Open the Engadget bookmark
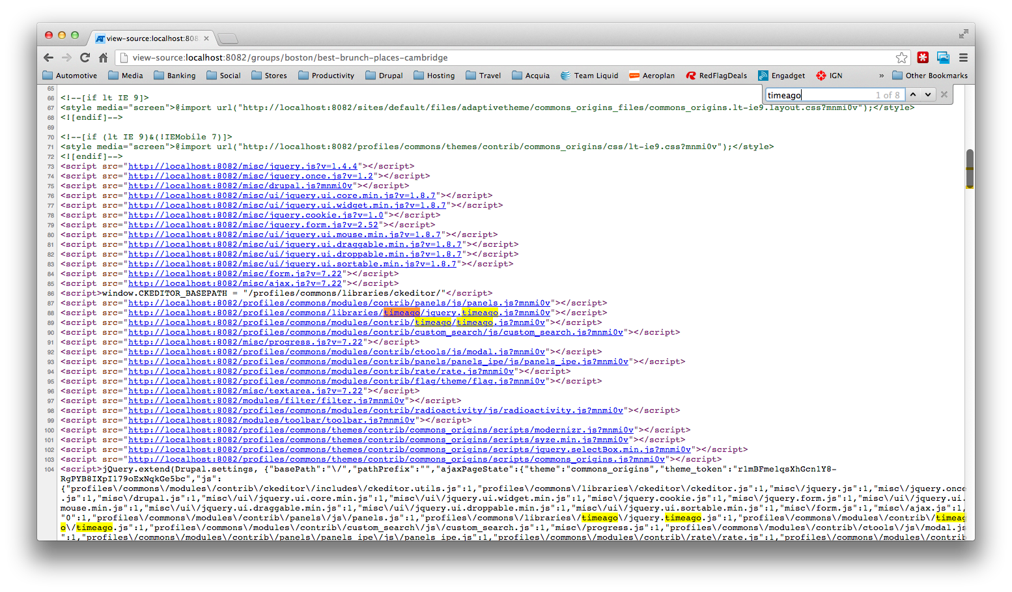The width and height of the screenshot is (1012, 592). pyautogui.click(x=781, y=76)
